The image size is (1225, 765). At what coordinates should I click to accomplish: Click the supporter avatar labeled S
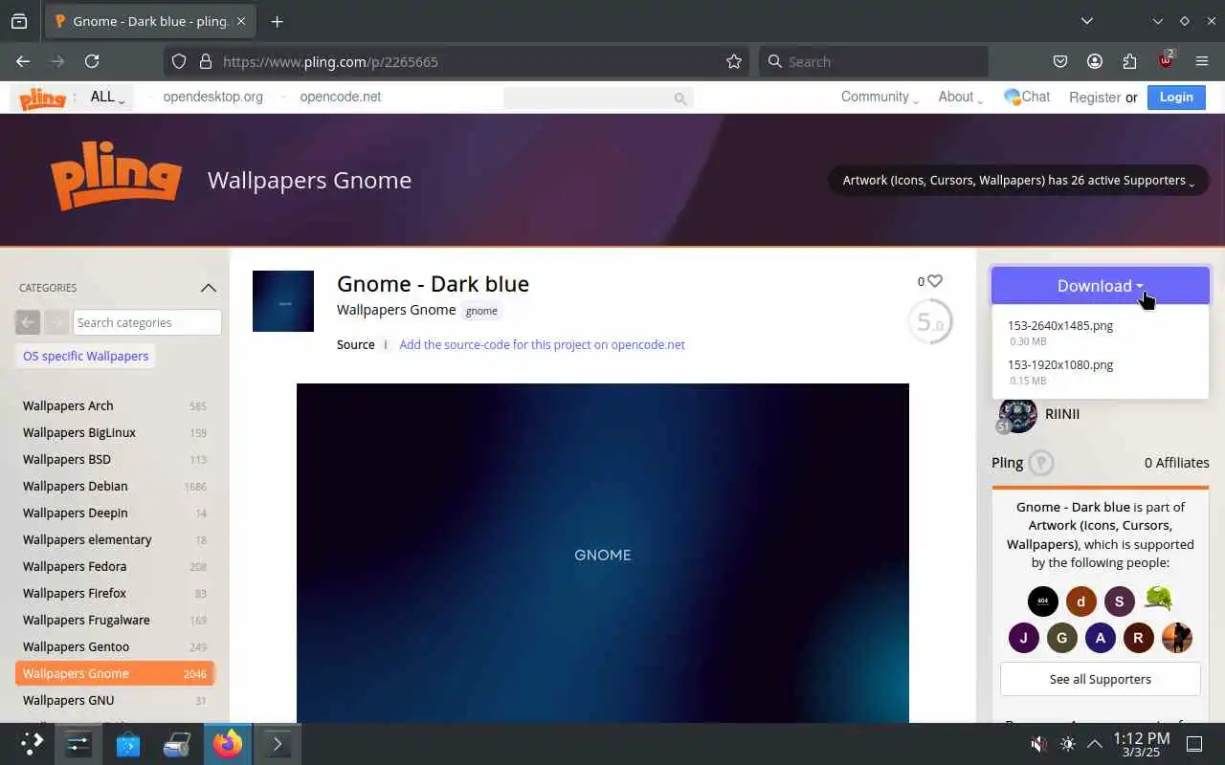pos(1120,601)
